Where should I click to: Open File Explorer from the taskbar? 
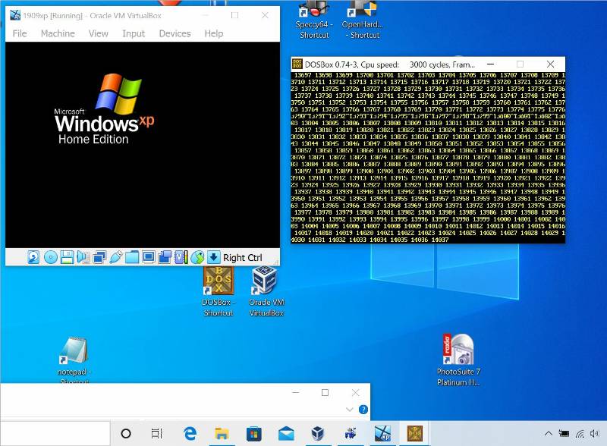222,434
